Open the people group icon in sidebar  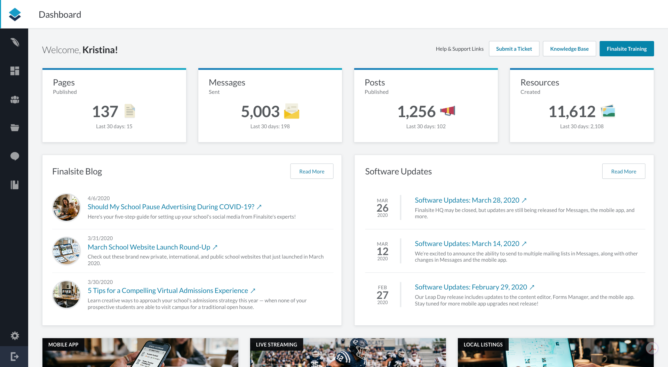click(15, 100)
